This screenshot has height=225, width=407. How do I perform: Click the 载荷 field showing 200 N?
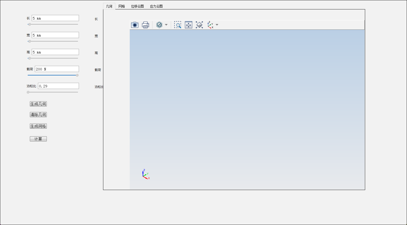tap(57, 69)
